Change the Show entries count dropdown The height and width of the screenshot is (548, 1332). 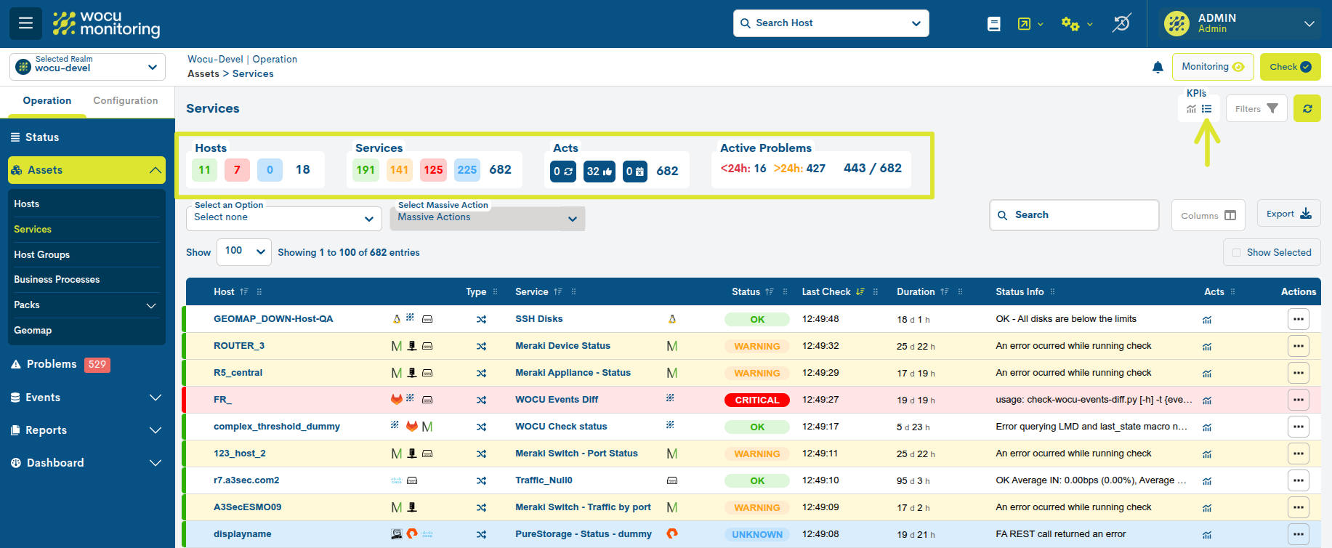point(244,252)
